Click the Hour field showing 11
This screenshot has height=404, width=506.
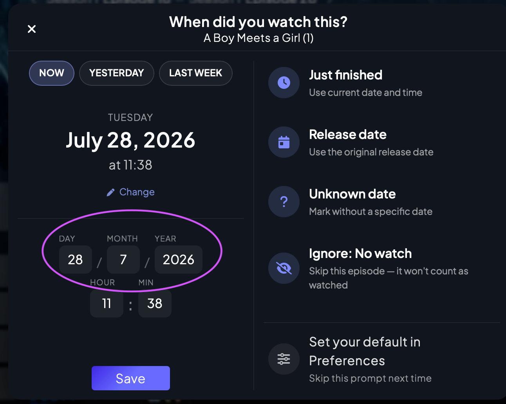click(x=107, y=303)
